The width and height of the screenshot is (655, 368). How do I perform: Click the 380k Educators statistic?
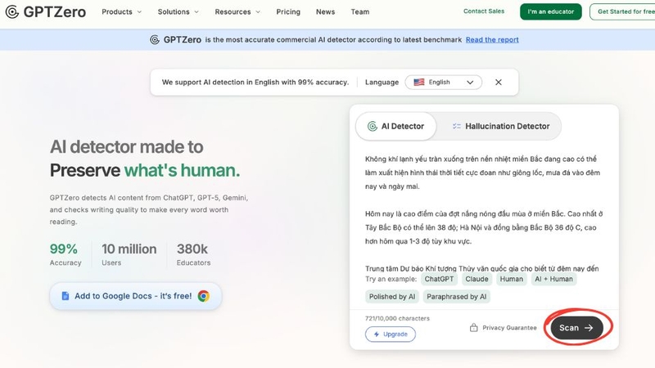(193, 254)
